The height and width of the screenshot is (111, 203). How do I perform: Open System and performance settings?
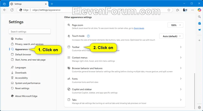coord(28,83)
